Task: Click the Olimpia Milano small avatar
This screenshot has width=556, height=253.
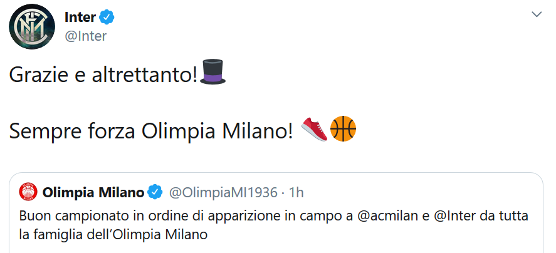Action: (28, 192)
